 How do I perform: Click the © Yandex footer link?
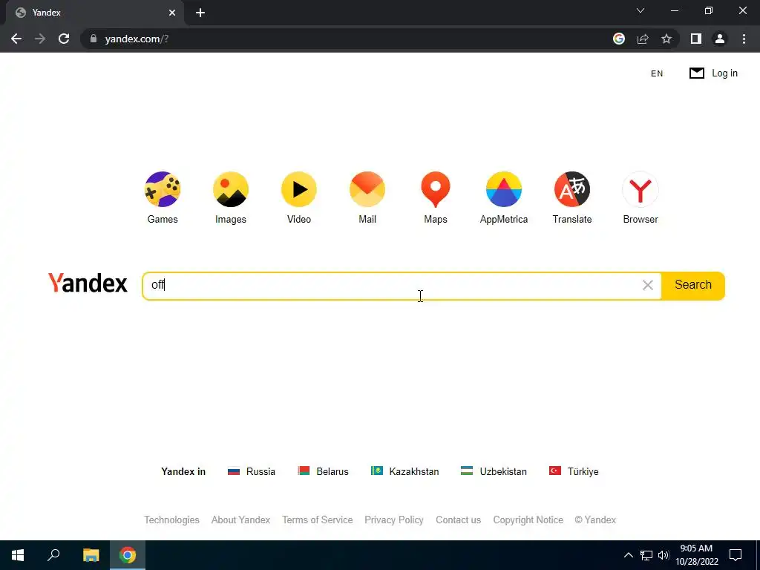(595, 520)
